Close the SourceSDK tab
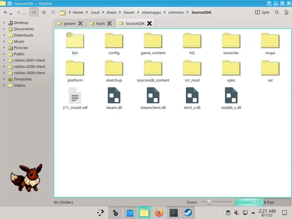This screenshot has height=219, width=292. coord(149,23)
